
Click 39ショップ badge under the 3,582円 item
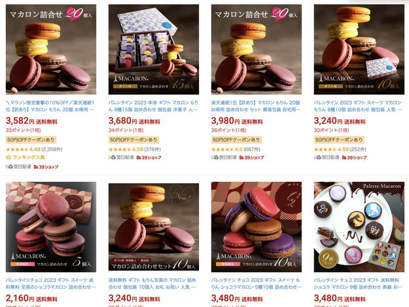(x=46, y=167)
